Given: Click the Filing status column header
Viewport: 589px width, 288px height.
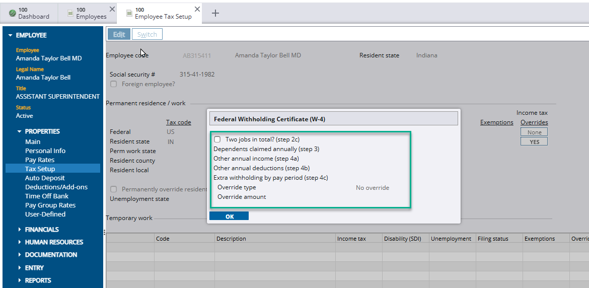Looking at the screenshot, I should 499,239.
